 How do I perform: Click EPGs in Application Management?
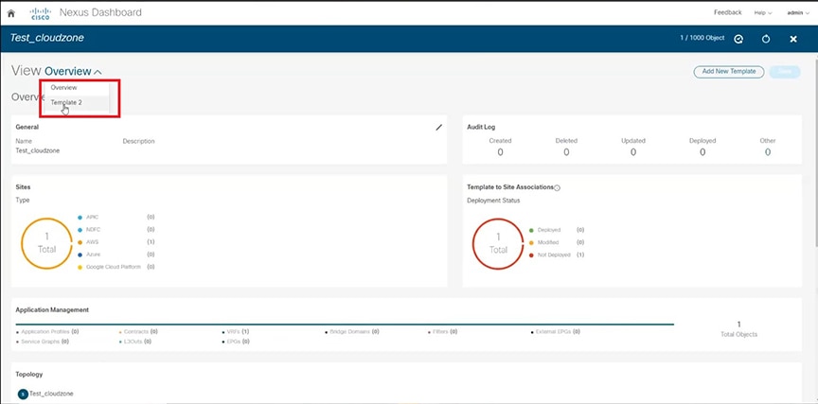tap(236, 342)
